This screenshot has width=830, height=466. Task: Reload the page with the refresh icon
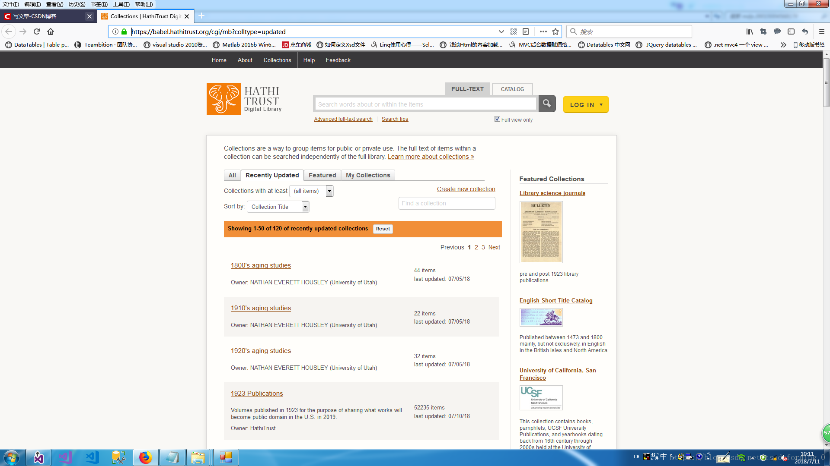coord(37,31)
